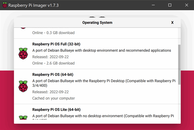The width and height of the screenshot is (194, 130).
Task: Select Raspberry Pi OS Full (32-bit) title
Action: [x=56, y=44]
